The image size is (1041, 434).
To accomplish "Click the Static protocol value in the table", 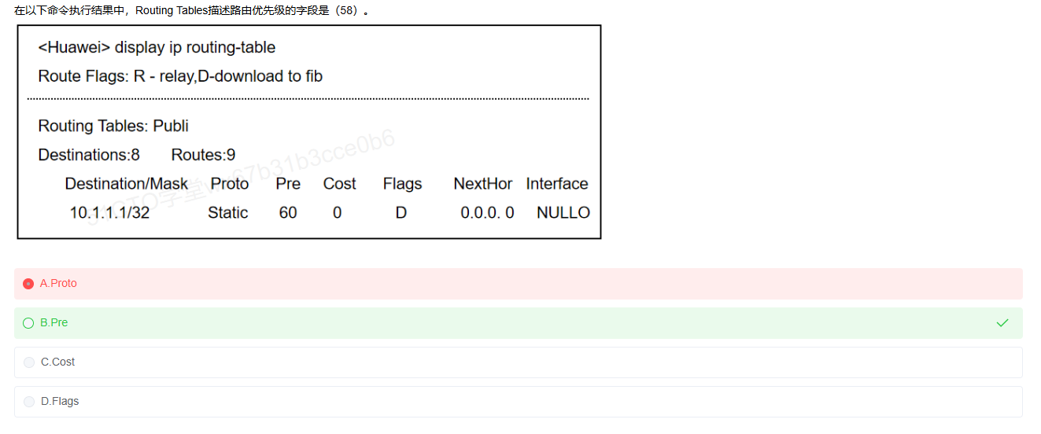I will [x=228, y=213].
